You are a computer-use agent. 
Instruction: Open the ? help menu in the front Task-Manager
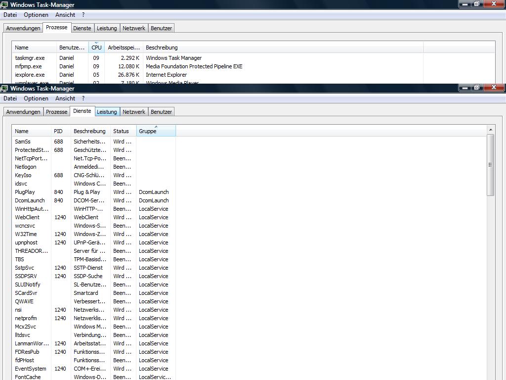click(83, 98)
